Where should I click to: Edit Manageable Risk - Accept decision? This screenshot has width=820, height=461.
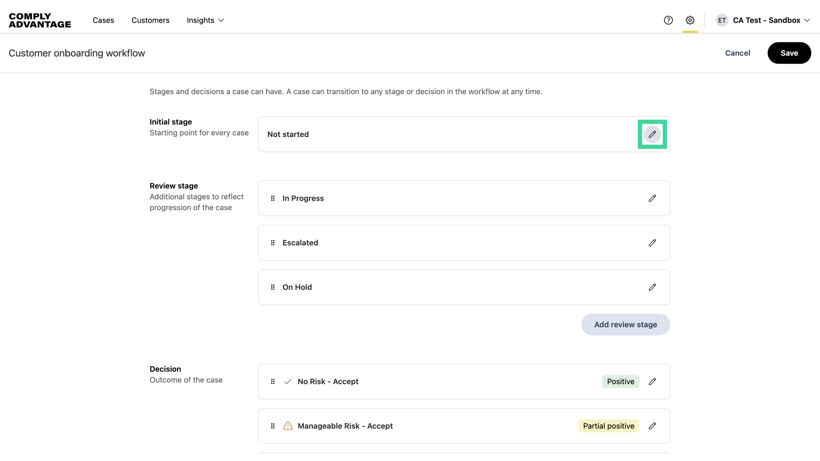coord(652,426)
